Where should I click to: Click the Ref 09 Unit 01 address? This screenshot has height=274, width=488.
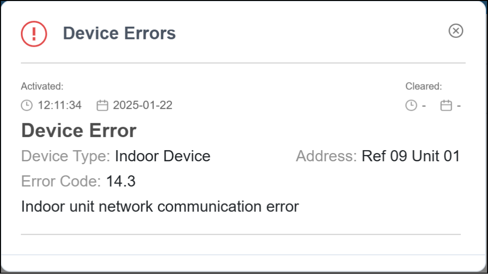click(411, 156)
